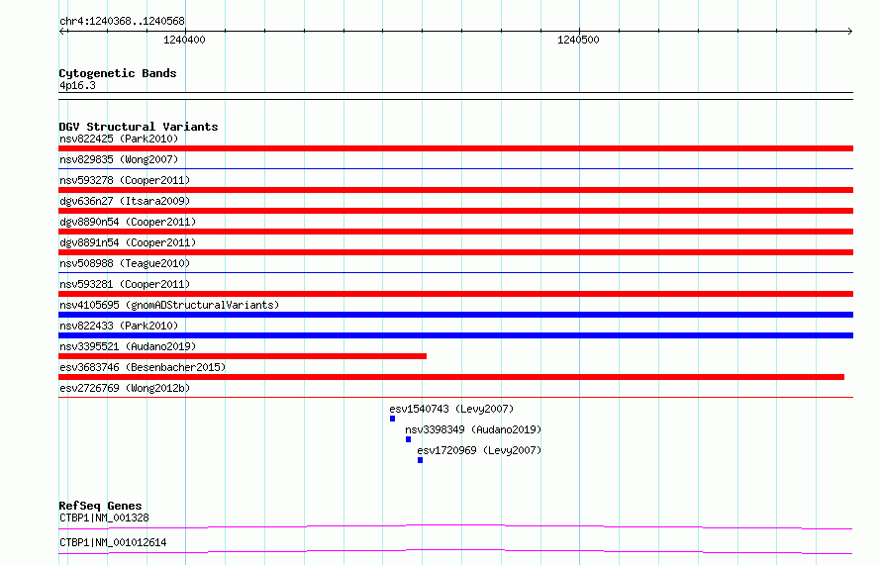881x565 pixels.
Task: Click the red dgv8890n54 variant bar
Action: [x=455, y=232]
